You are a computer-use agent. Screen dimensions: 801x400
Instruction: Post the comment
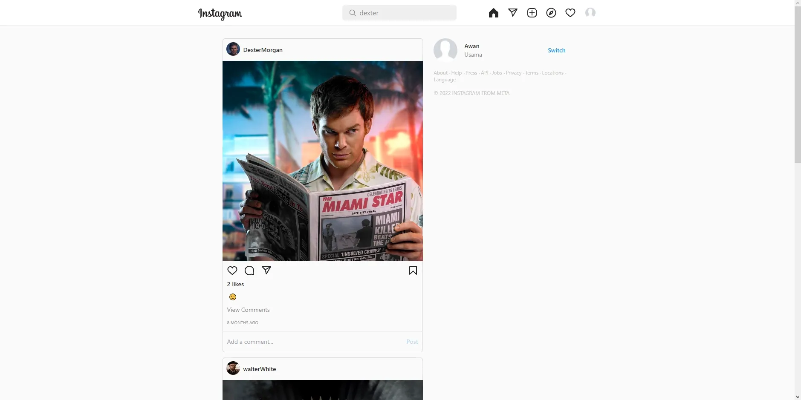coord(412,342)
